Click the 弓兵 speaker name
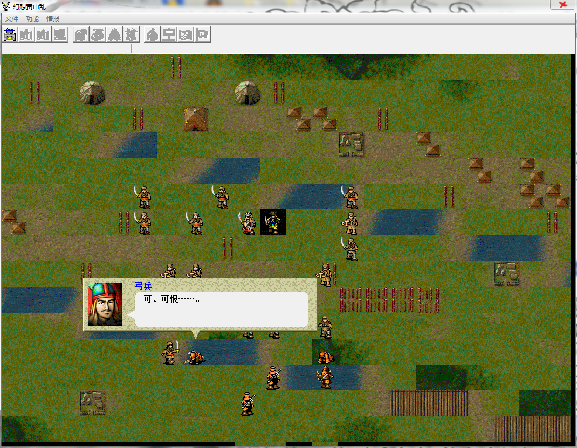Viewport: 577px width, 448px height. (x=143, y=286)
